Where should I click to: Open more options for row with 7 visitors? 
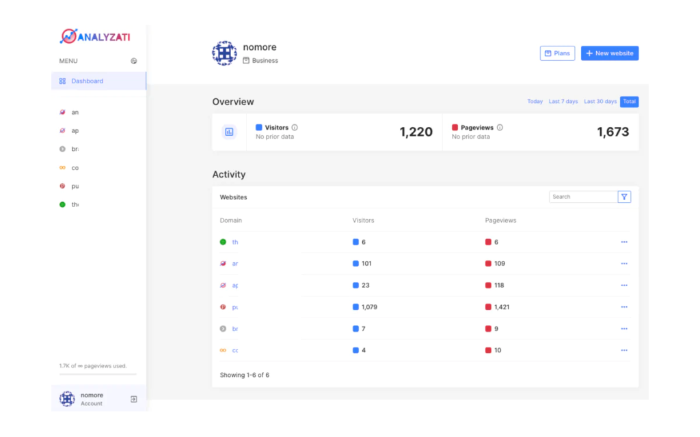click(624, 329)
